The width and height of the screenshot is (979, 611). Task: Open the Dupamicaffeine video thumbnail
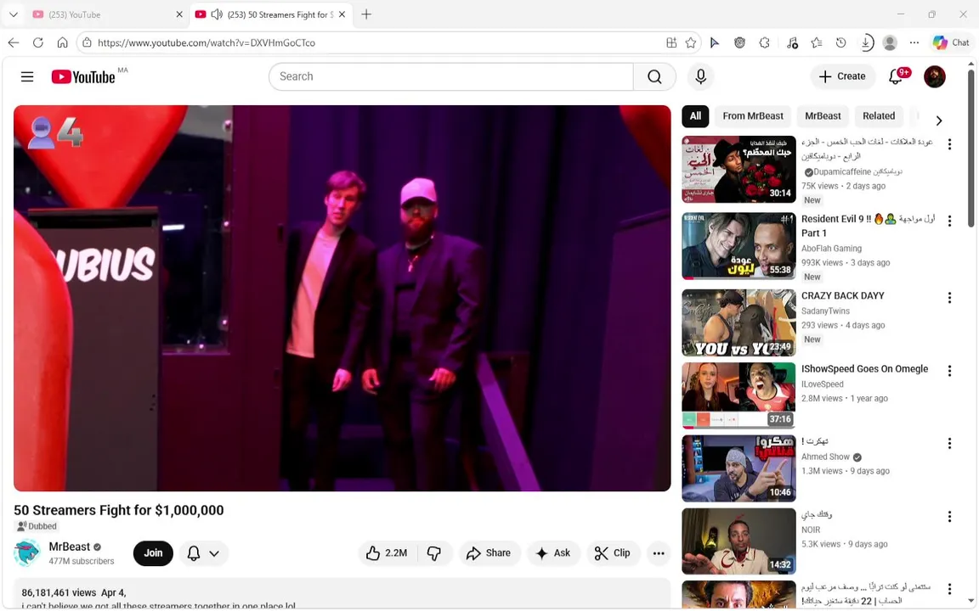(738, 170)
